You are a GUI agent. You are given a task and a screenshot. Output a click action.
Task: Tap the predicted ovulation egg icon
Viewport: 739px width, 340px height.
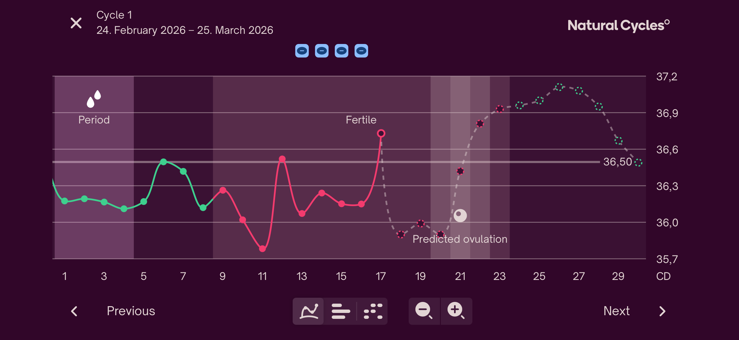460,215
